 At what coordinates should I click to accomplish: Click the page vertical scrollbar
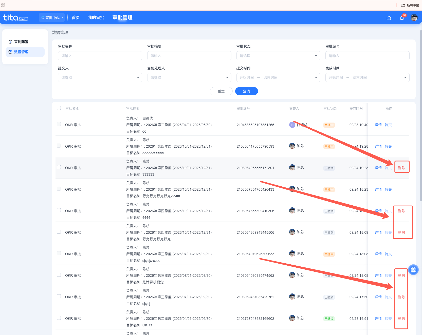[x=421, y=115]
